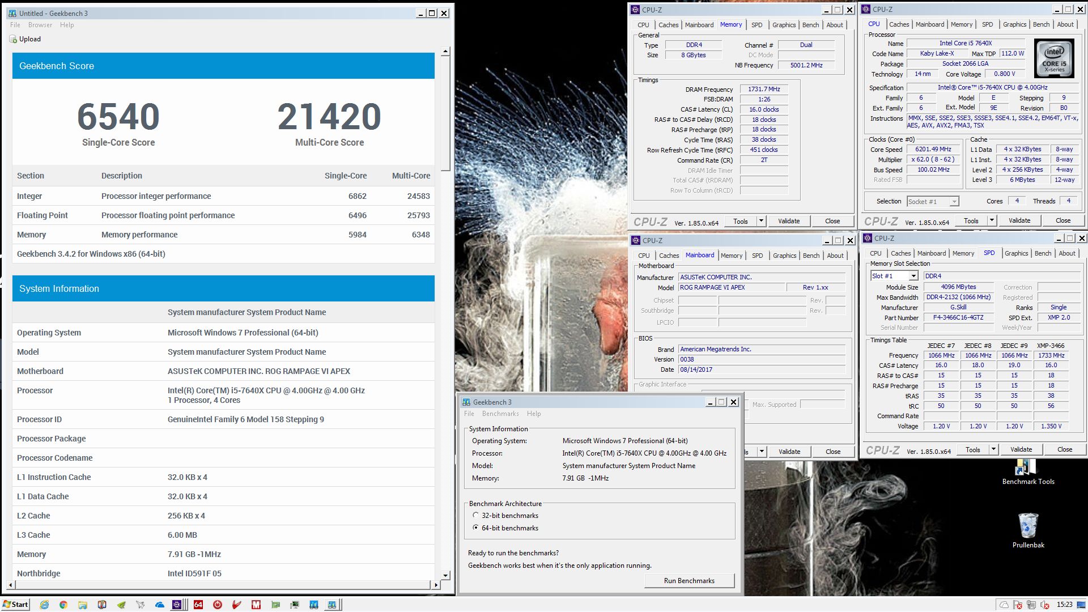Click Validate in CPU-Z CPU window
Image resolution: width=1088 pixels, height=612 pixels.
coord(1019,220)
